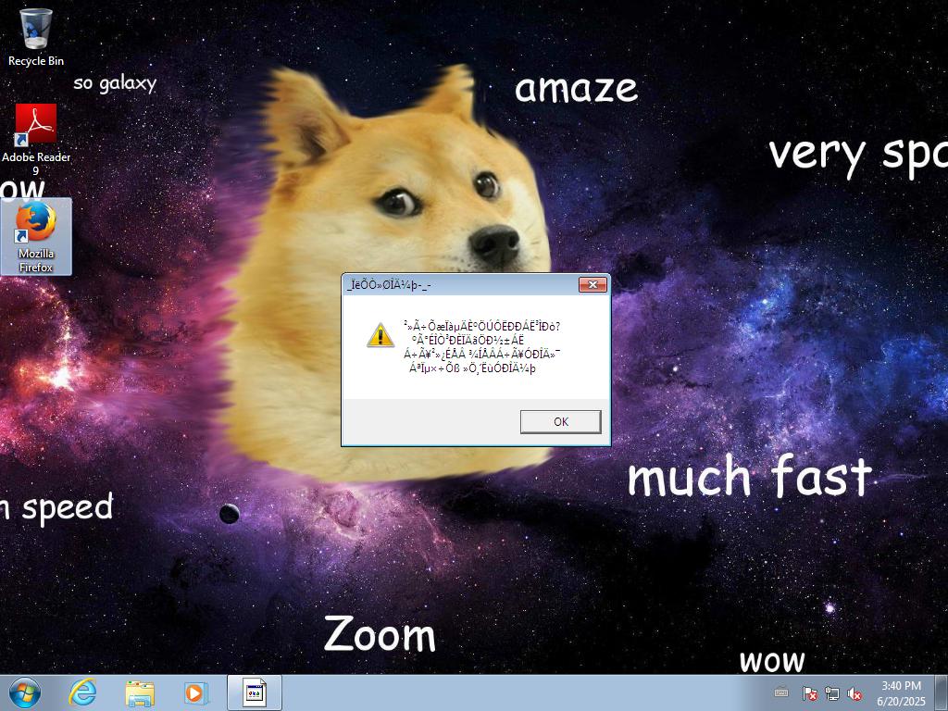The width and height of the screenshot is (948, 711).
Task: Open Windows Media Player from the taskbar
Action: click(x=195, y=692)
